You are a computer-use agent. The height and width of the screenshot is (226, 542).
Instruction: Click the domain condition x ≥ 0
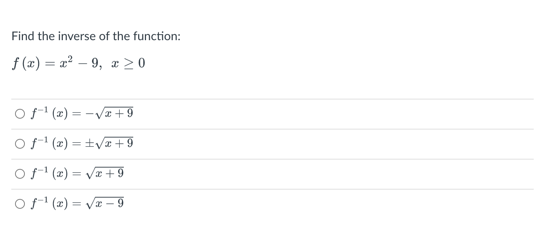point(128,65)
